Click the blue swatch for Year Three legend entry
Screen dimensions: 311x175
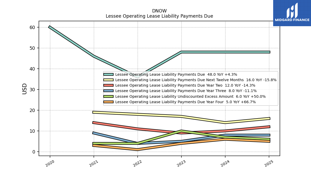(108, 91)
